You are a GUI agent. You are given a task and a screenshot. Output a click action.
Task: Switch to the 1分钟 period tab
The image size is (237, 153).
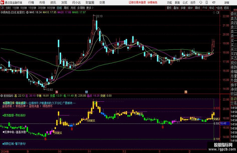click(x=15, y=8)
